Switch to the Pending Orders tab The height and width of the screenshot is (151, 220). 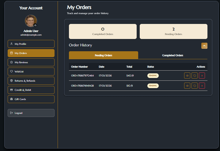[103, 55]
